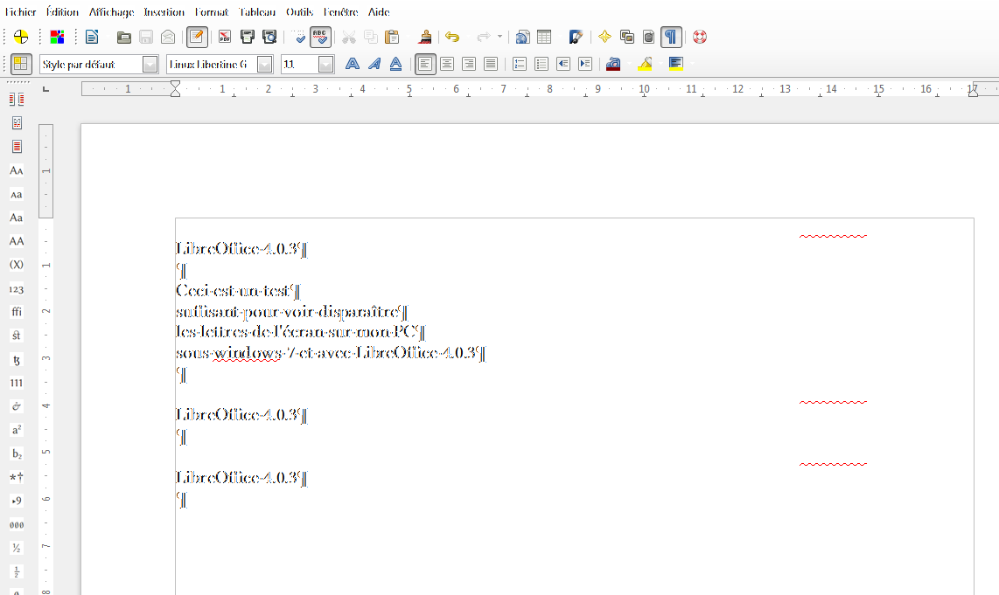Expand the font size dropdown
Viewport: 999px width, 595px height.
coord(325,64)
